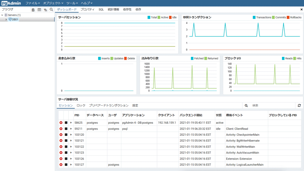Viewport: 304px width, 171px height.
Task: Expand the DB01 server tree node
Action: (x=6, y=20)
